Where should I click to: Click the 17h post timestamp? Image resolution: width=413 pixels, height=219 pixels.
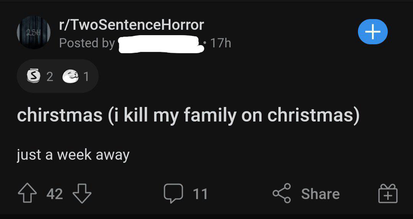click(221, 43)
